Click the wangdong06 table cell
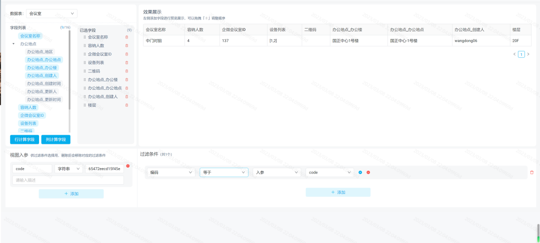 click(x=481, y=40)
